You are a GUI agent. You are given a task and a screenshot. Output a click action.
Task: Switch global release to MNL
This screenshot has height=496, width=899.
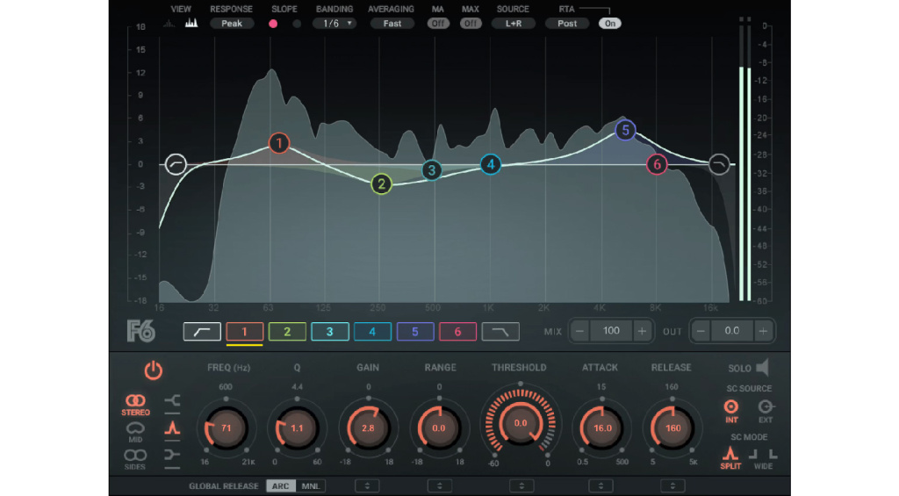311,485
